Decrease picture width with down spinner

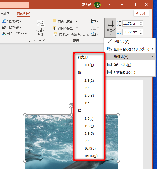click(x=141, y=34)
